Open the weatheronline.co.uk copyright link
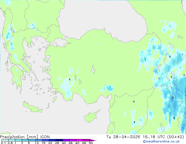 161,141
